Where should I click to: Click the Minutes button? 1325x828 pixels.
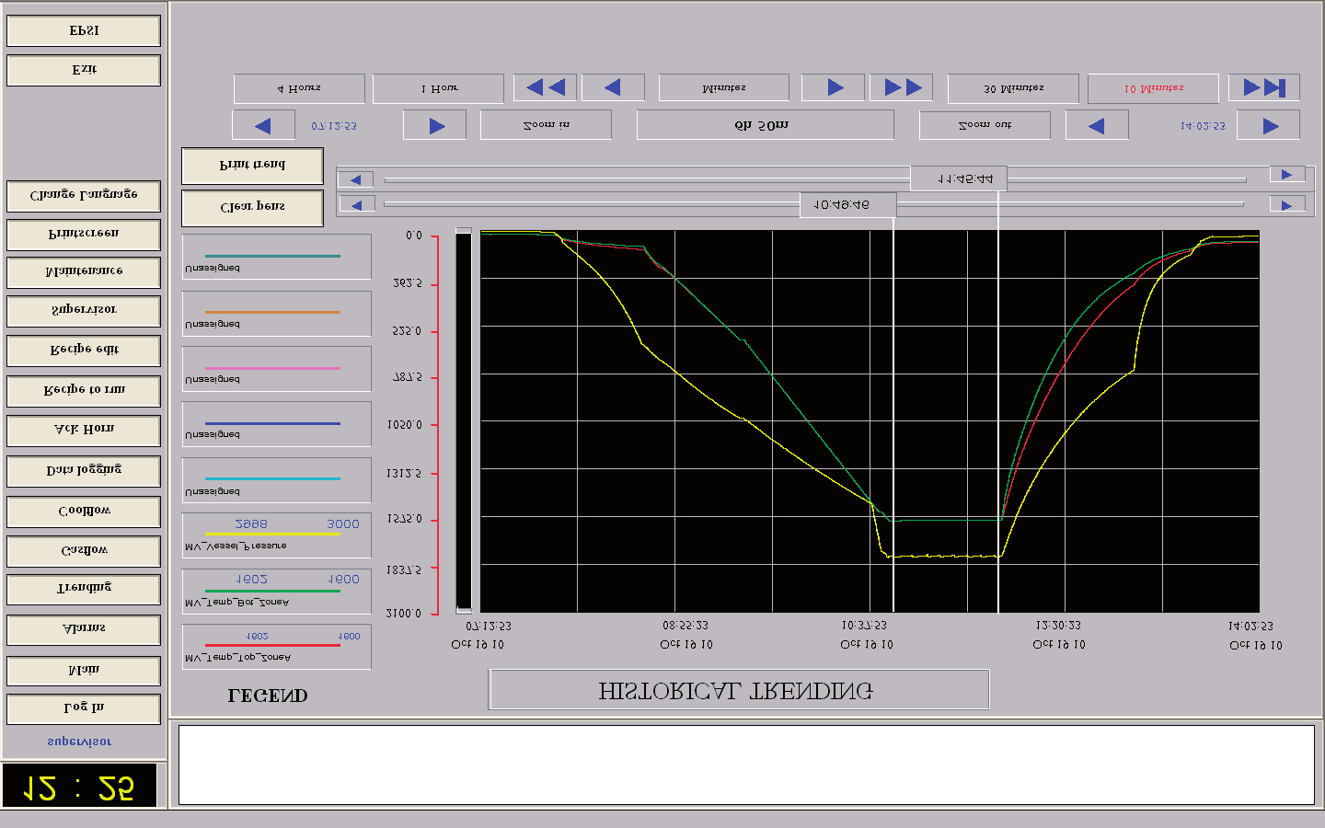pyautogui.click(x=724, y=87)
